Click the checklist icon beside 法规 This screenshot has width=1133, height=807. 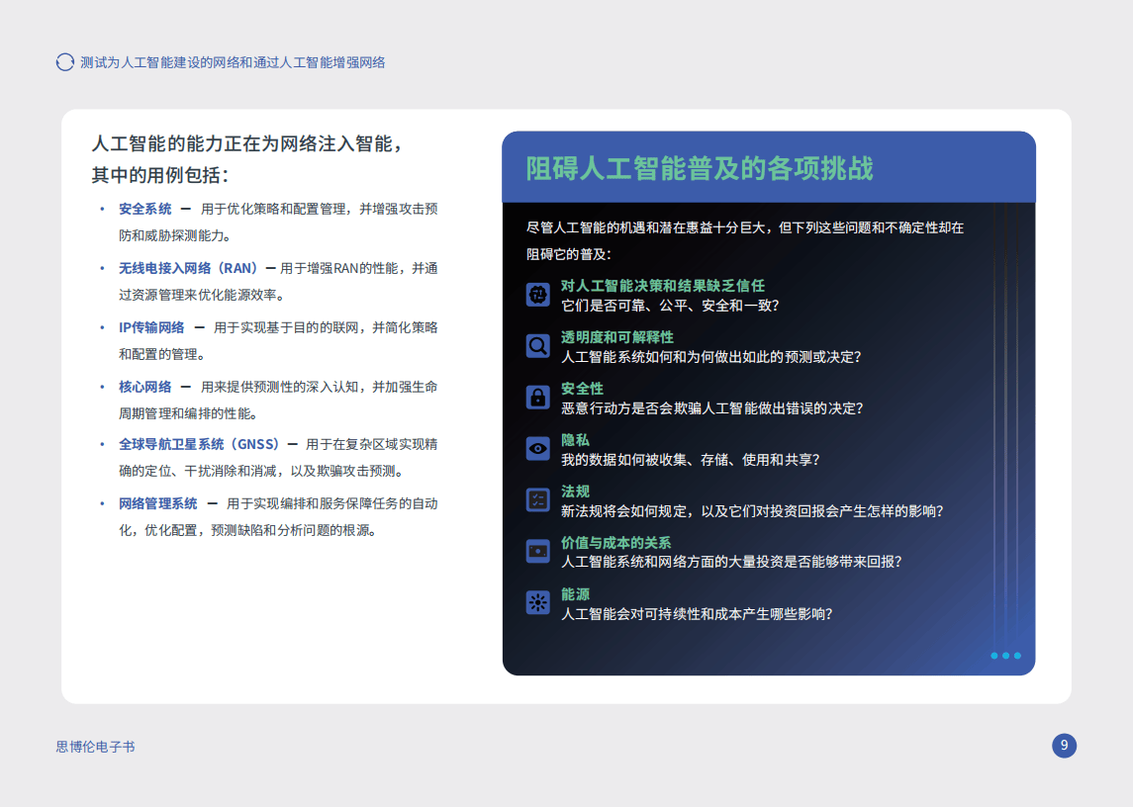pos(537,500)
